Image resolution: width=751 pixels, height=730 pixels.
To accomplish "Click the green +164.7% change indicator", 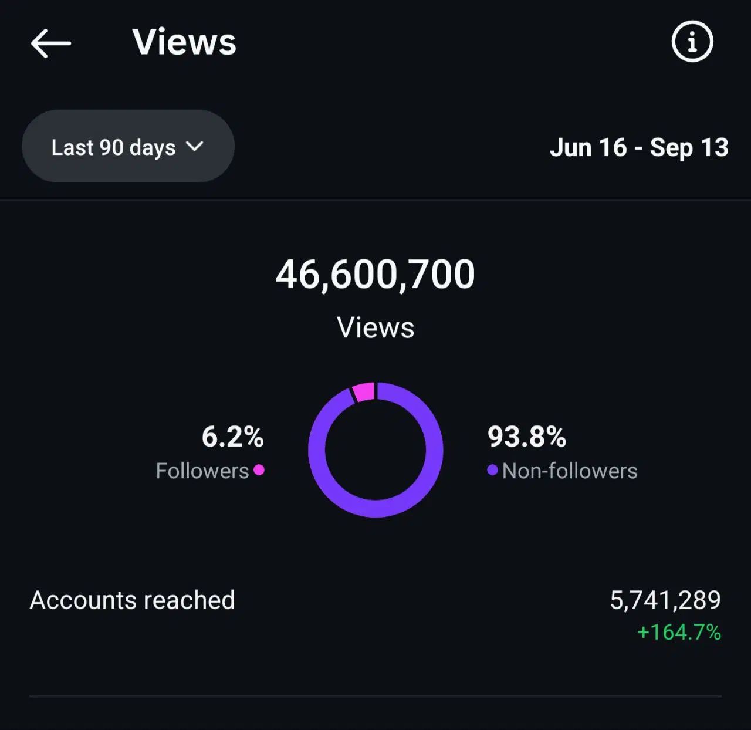I will point(679,632).
